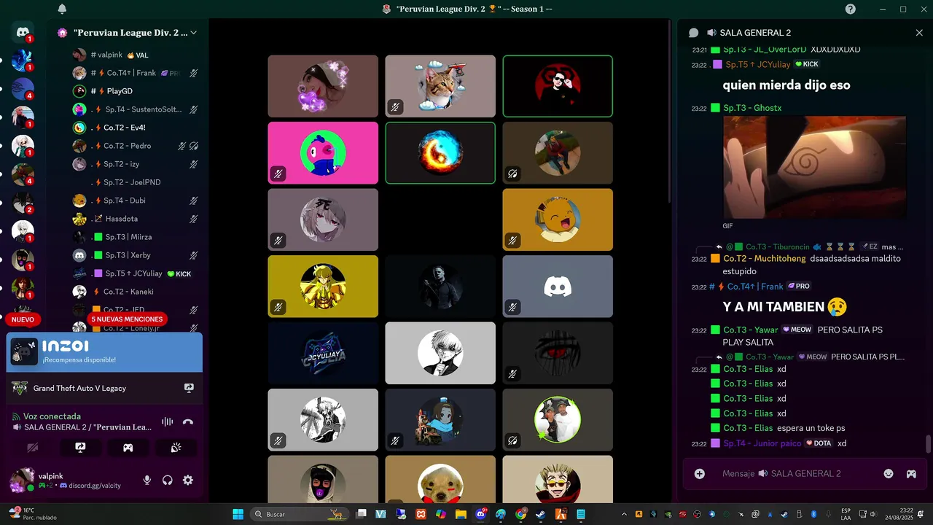The height and width of the screenshot is (525, 933).
Task: Select voice member Hassdota
Action: point(136,219)
